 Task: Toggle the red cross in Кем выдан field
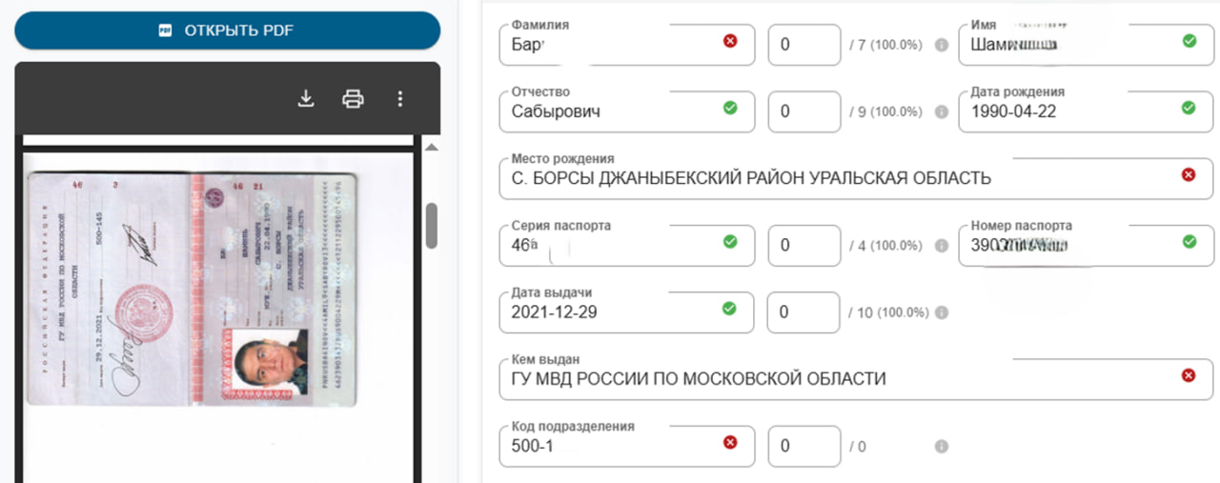click(x=1189, y=375)
